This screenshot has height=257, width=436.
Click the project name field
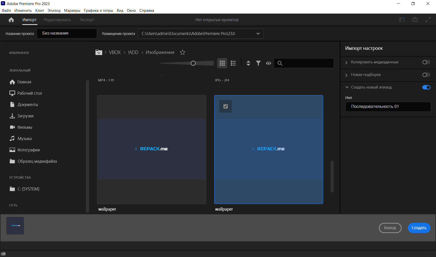click(67, 34)
